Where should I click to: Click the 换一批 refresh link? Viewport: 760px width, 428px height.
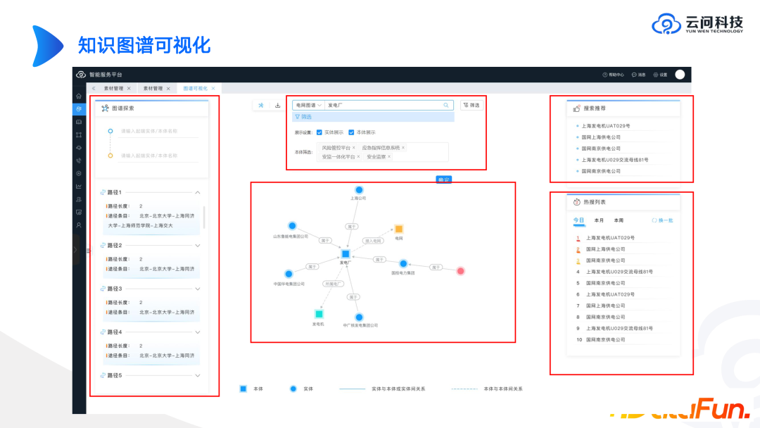pos(663,220)
